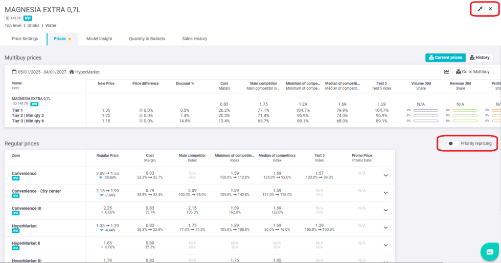
Task: Open the chat support bubble icon
Action: 489,251
